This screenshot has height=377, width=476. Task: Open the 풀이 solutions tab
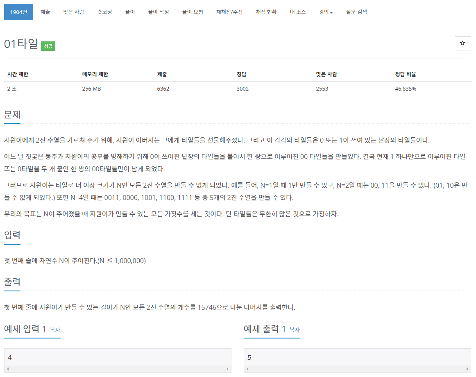tap(130, 12)
